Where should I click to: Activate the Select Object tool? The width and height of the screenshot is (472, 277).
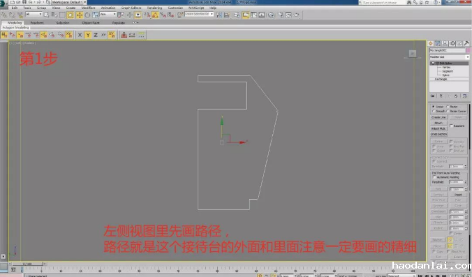pyautogui.click(x=46, y=15)
